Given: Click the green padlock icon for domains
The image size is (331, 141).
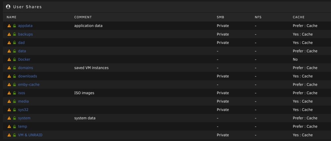Looking at the screenshot, I should tap(14, 68).
